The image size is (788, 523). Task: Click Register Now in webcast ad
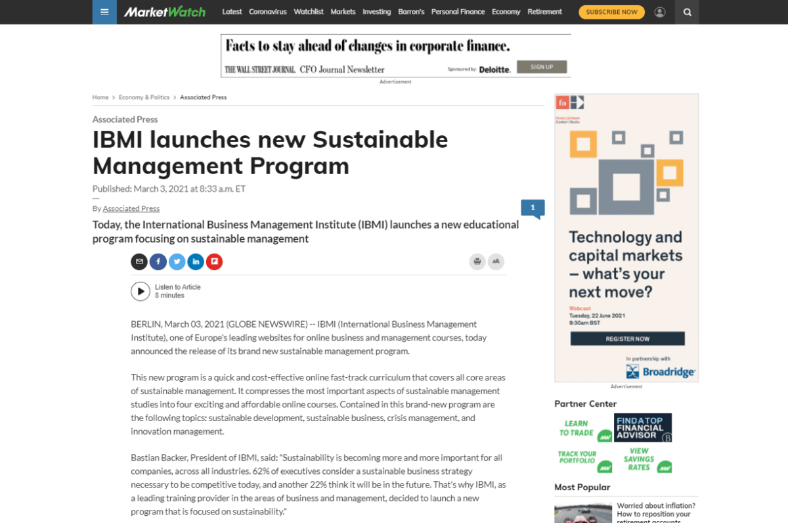(x=627, y=339)
